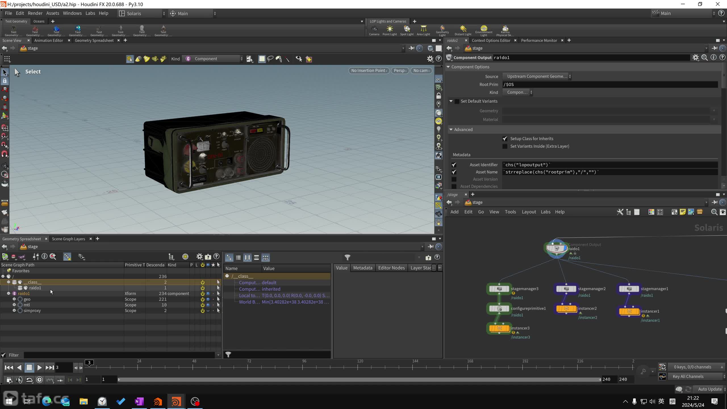This screenshot has height=409, width=727.
Task: Add an Area Light from the shelf
Action: [423, 30]
